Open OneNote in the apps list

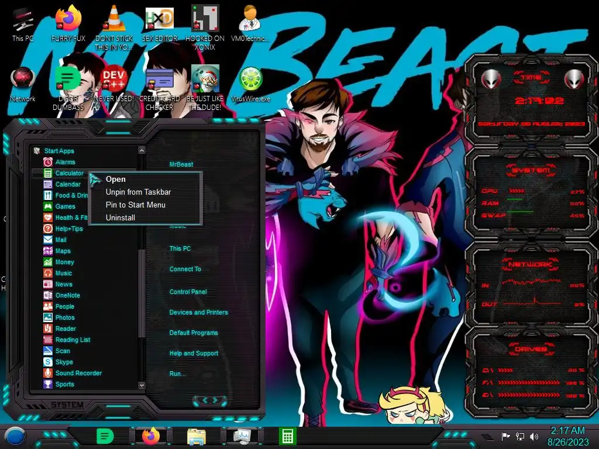coord(62,295)
